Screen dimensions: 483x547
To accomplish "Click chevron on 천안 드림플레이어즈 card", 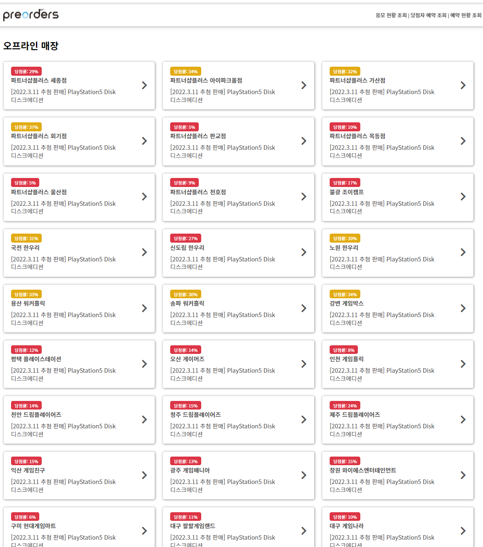I will [144, 419].
